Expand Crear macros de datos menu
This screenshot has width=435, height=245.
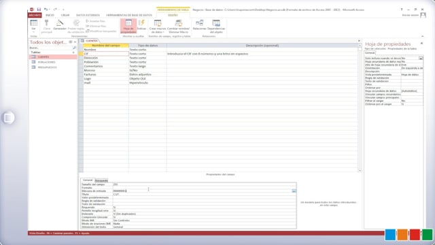click(158, 26)
